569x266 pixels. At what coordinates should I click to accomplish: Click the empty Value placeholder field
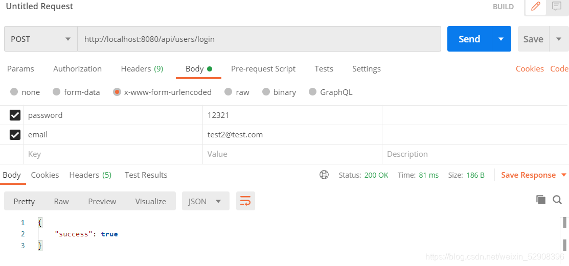292,154
